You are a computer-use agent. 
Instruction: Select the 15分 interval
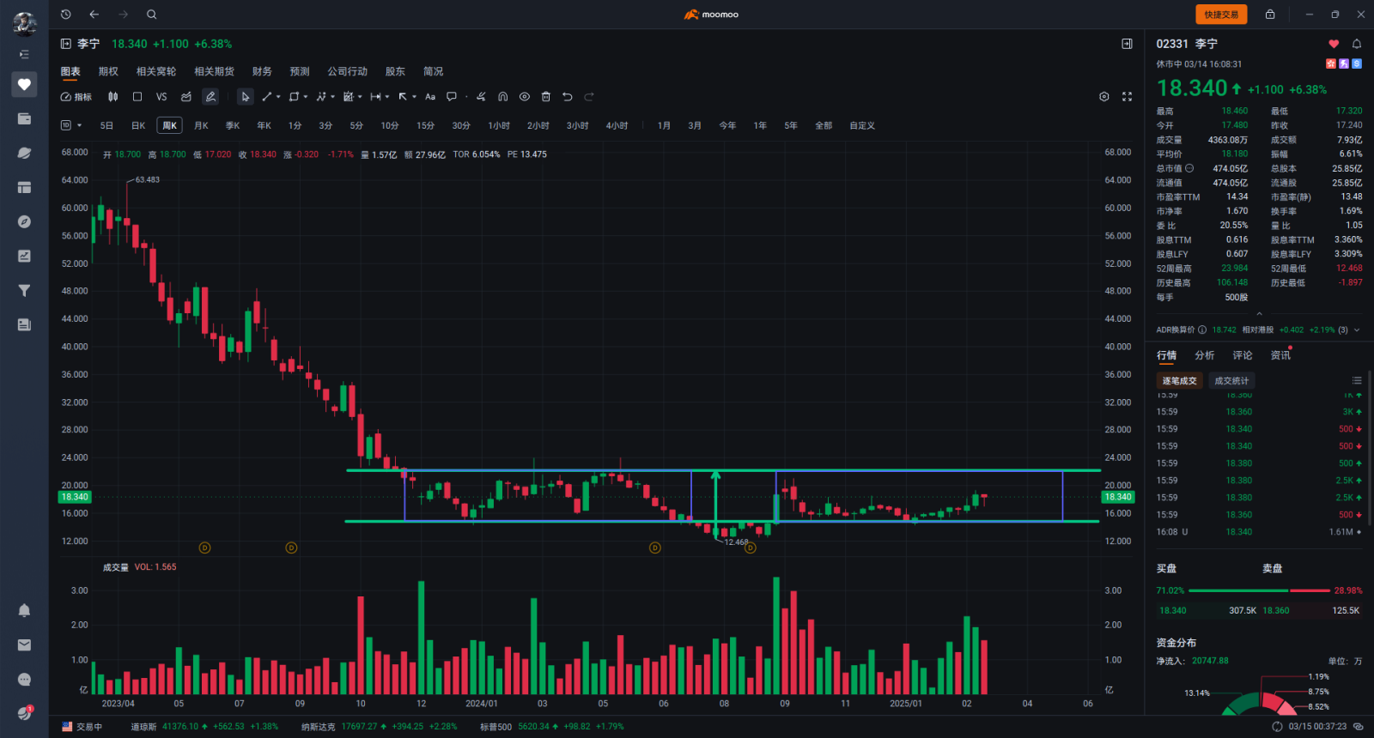pyautogui.click(x=426, y=125)
